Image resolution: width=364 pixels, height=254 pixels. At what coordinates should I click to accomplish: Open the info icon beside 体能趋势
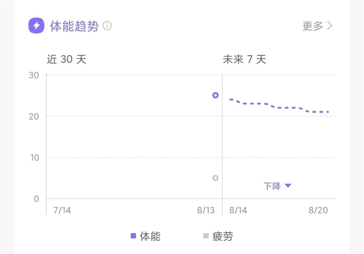click(107, 26)
